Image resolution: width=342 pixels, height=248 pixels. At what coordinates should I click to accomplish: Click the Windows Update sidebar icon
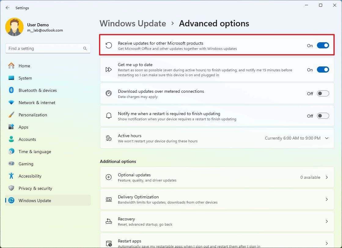(x=11, y=201)
